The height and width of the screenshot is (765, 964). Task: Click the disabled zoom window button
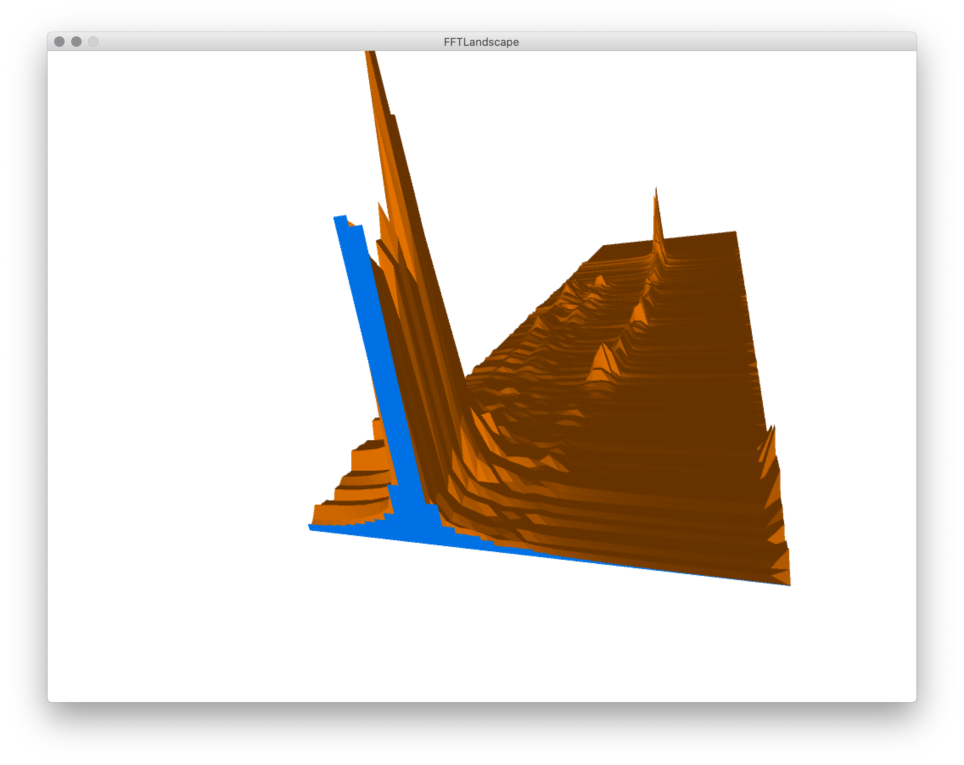point(93,42)
